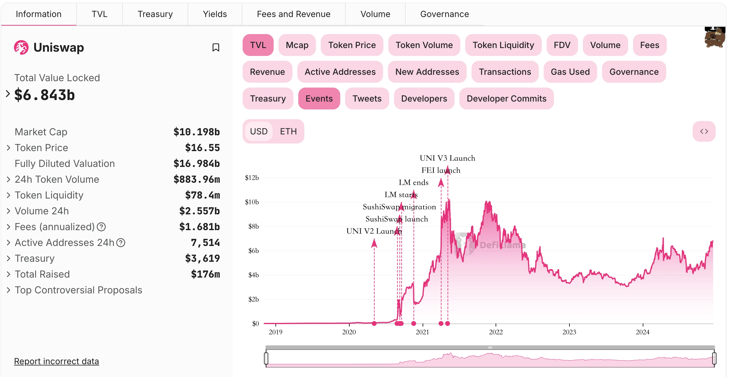The image size is (737, 377).
Task: Grab the right range slider handle
Action: (714, 358)
